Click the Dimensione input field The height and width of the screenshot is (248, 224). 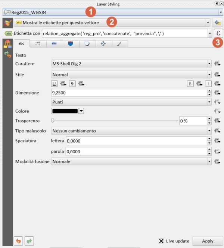tap(128, 93)
